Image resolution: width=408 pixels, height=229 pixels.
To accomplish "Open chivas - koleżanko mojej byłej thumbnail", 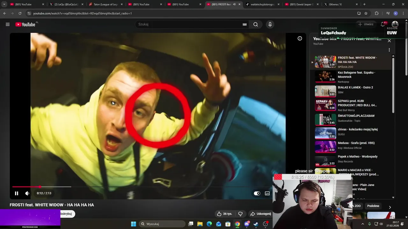I will [325, 133].
